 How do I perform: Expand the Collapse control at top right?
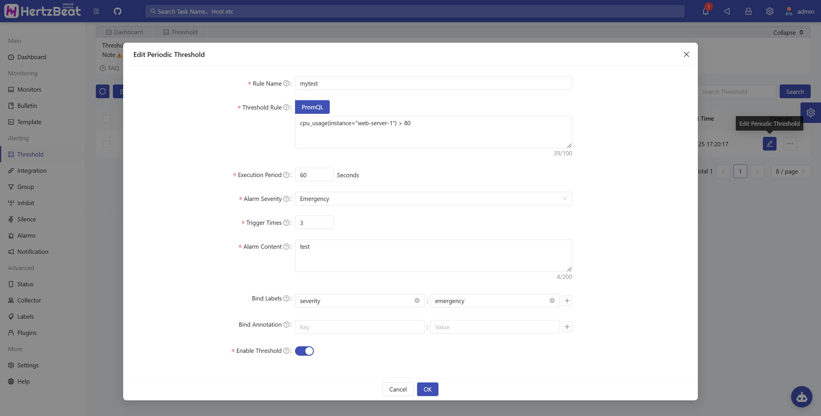788,32
